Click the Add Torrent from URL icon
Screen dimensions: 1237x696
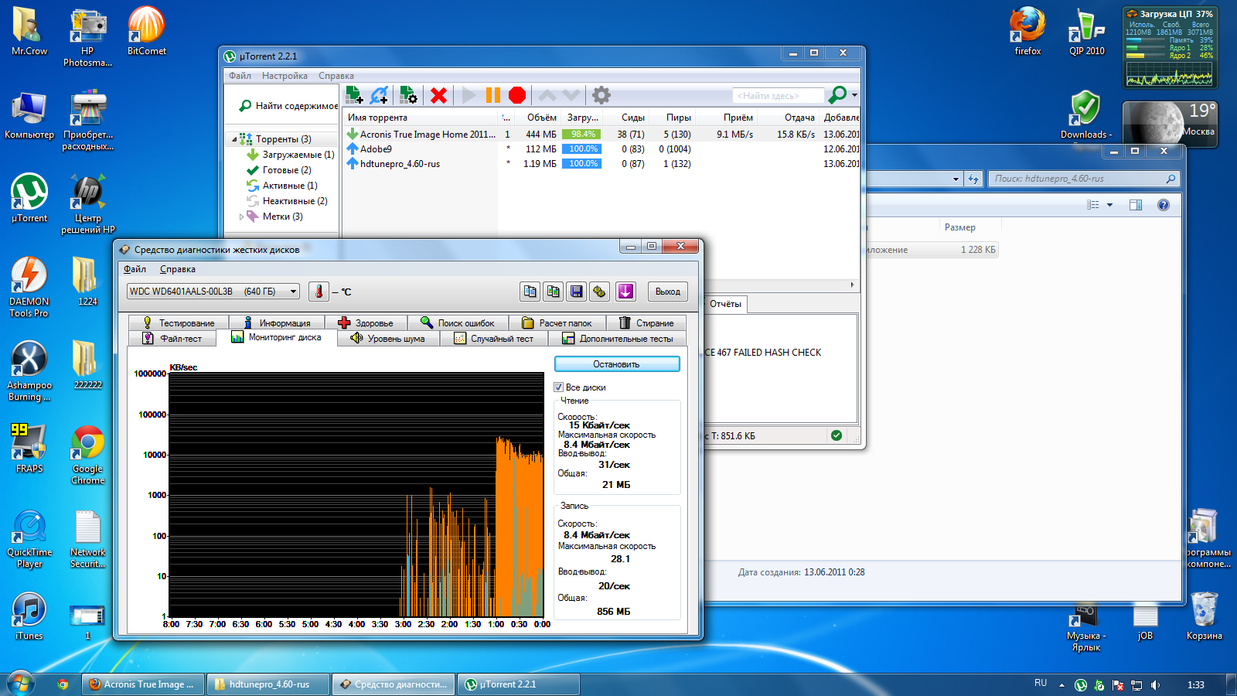click(379, 95)
